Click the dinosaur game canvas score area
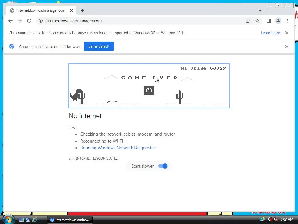Screen dimensions: 298x224 click(x=203, y=68)
